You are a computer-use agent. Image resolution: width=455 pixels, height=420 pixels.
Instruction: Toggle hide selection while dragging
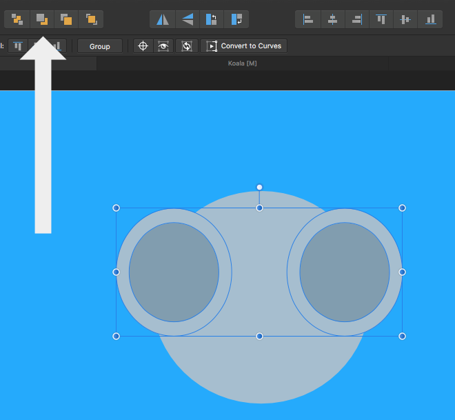click(164, 46)
